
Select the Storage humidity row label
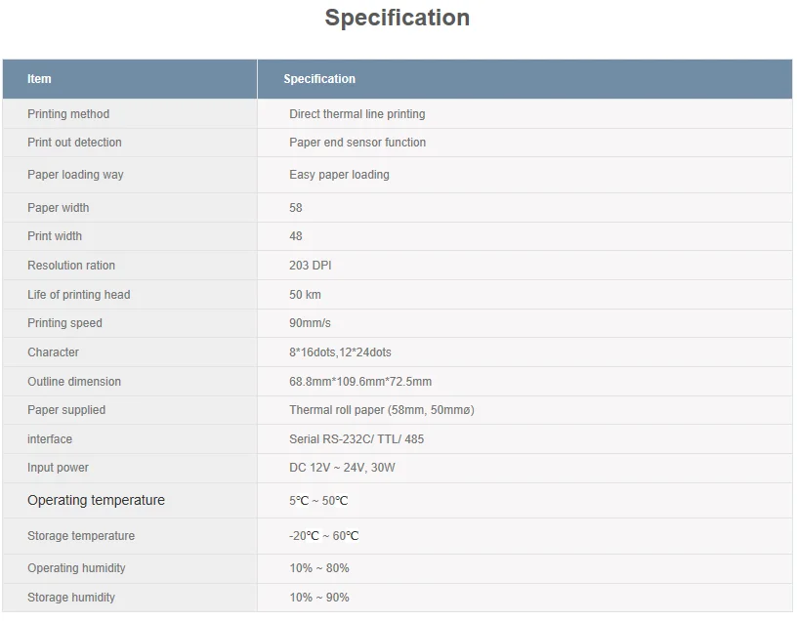(x=71, y=598)
